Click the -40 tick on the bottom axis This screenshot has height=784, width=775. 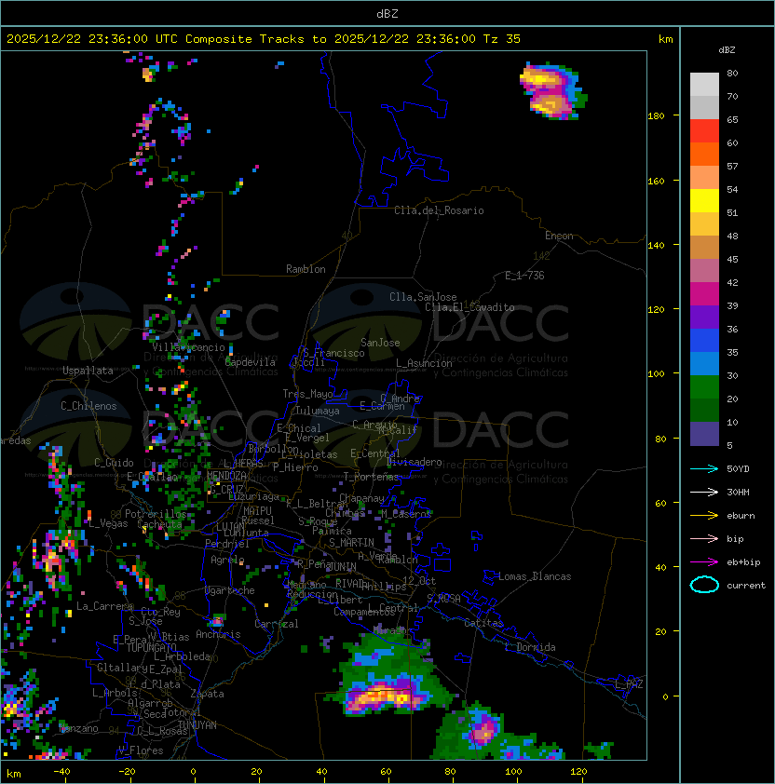(61, 772)
